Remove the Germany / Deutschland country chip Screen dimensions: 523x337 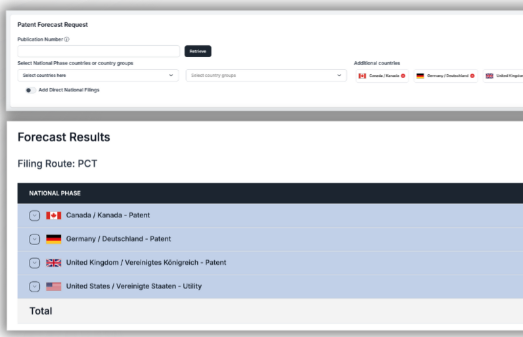point(472,76)
